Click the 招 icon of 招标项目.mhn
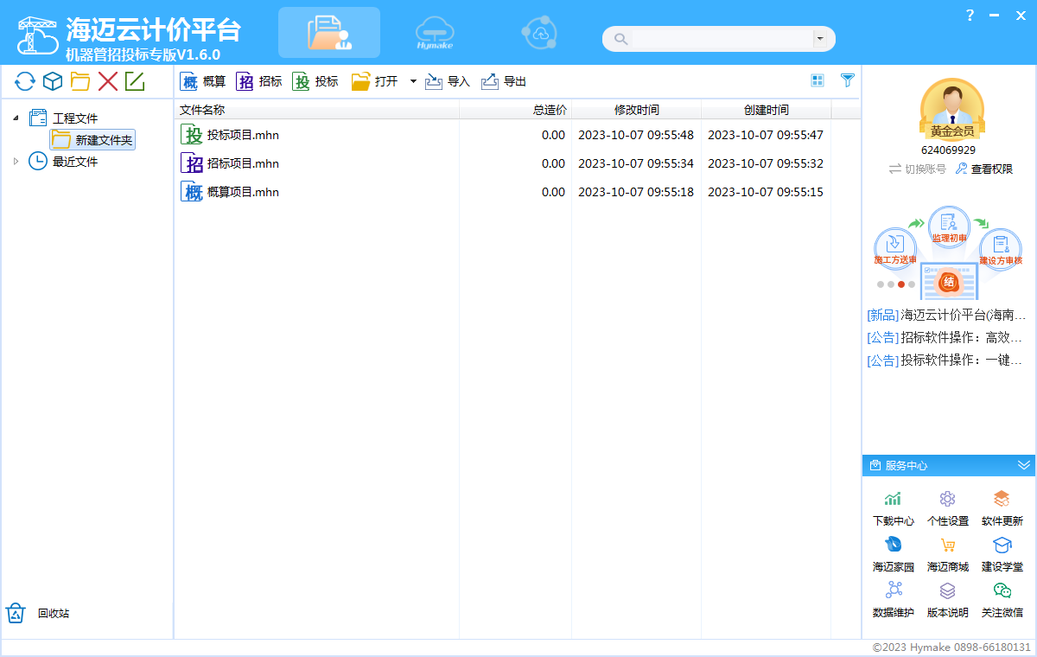The height and width of the screenshot is (657, 1037). click(x=192, y=163)
